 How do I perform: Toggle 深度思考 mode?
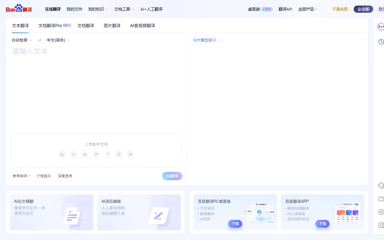(65, 176)
